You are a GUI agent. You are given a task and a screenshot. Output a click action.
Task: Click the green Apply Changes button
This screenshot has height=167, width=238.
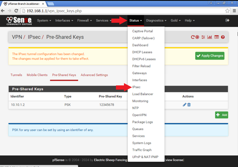pyautogui.click(x=210, y=56)
